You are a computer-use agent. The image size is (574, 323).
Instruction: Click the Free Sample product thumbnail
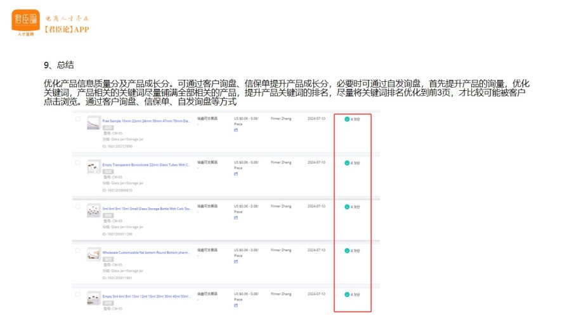point(93,122)
